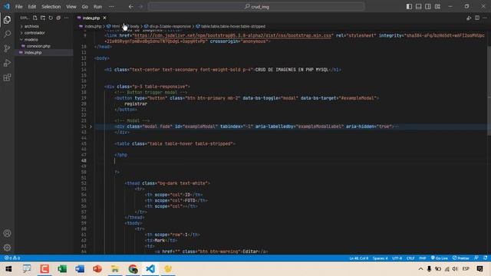Show hidden system tray icons

coord(420,269)
